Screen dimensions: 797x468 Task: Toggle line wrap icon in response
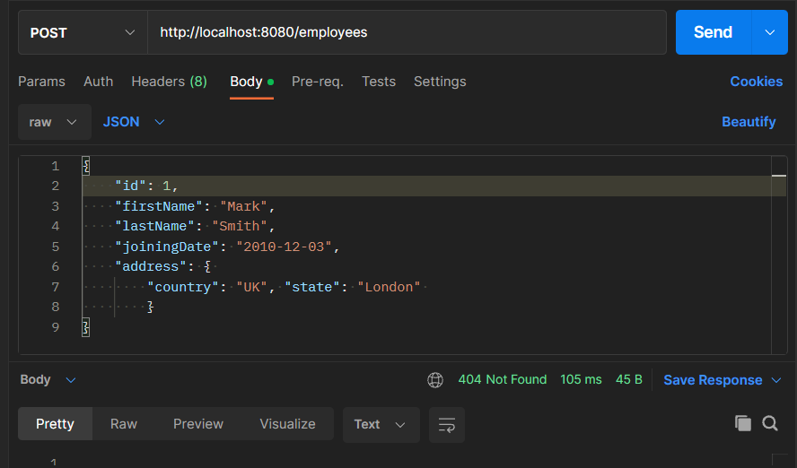click(x=447, y=424)
